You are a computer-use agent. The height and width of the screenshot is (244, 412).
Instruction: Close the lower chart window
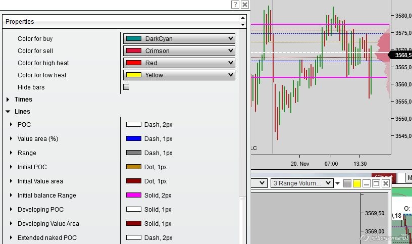386,183
